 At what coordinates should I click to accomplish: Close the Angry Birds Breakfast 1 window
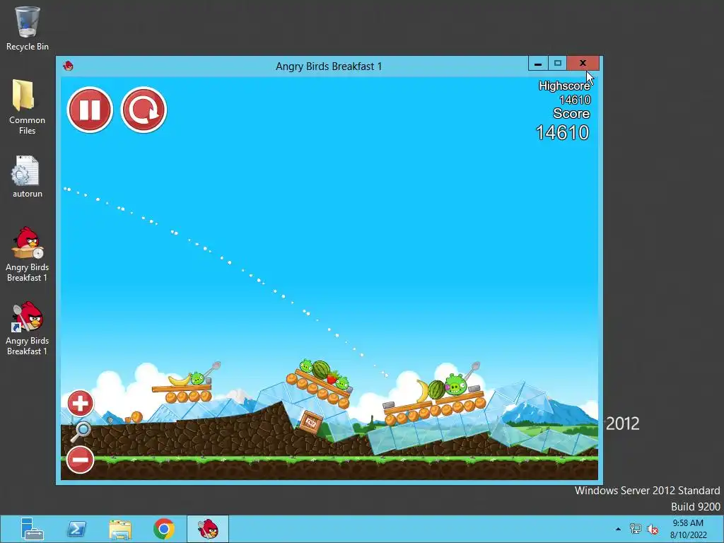pyautogui.click(x=583, y=63)
